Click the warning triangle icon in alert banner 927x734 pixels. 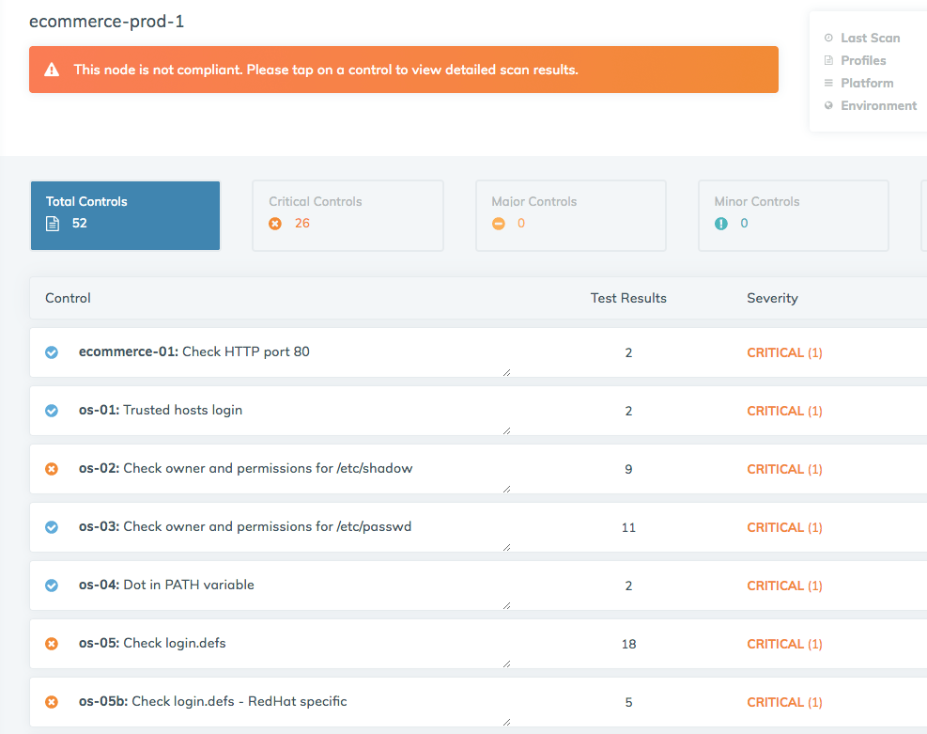pyautogui.click(x=52, y=70)
